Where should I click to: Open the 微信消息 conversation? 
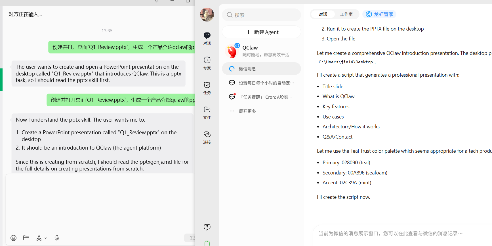pos(261,69)
